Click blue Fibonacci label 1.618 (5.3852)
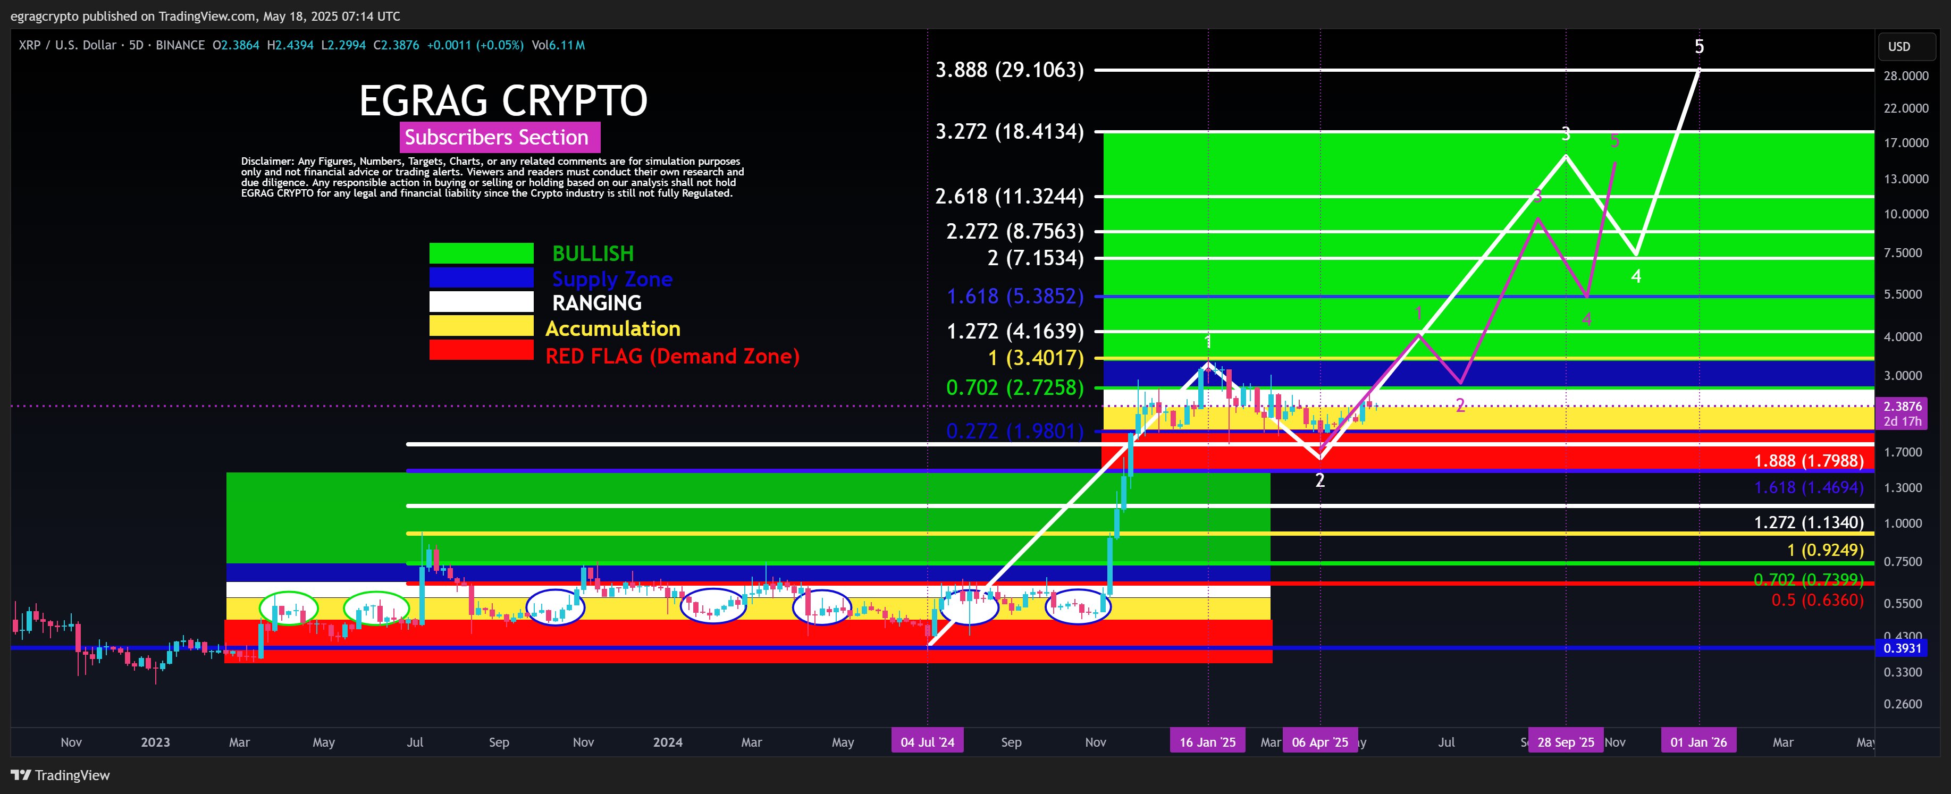The image size is (1951, 794). (1015, 296)
